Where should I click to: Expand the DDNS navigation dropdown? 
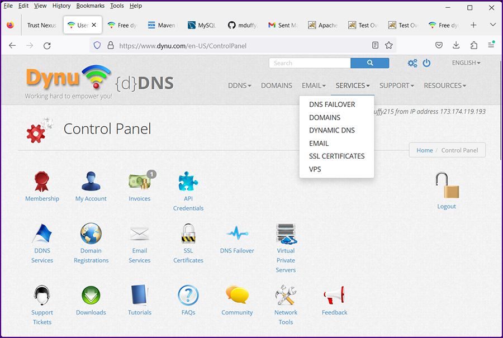click(240, 85)
